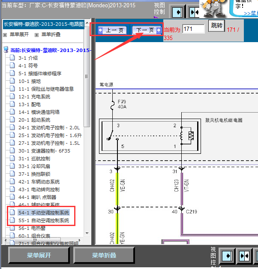This screenshot has height=269, width=258.
Task: Click the F79 40A fuse label
Action: [122, 104]
